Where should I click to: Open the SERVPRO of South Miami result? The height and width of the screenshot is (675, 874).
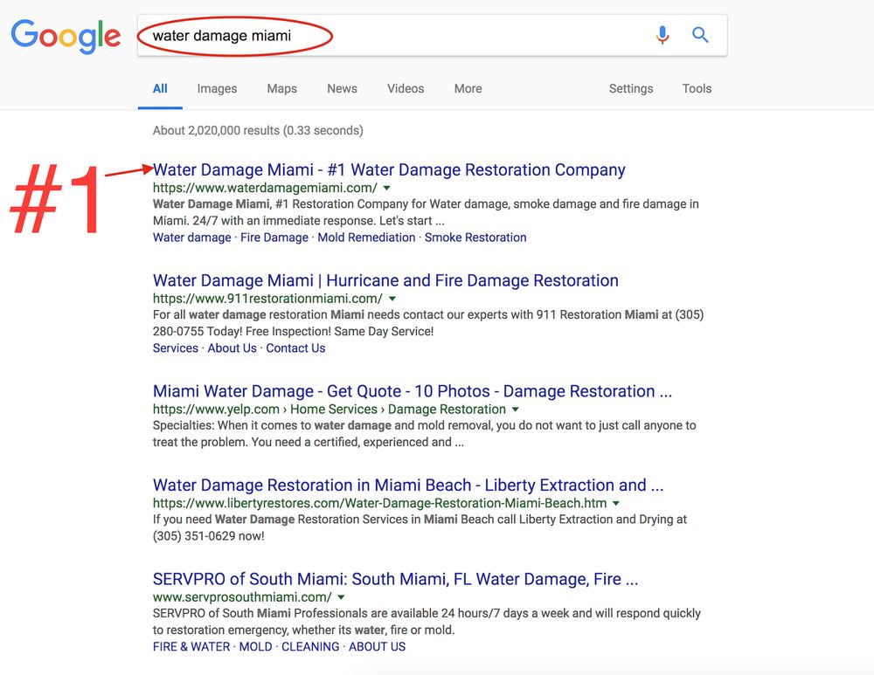(x=395, y=579)
